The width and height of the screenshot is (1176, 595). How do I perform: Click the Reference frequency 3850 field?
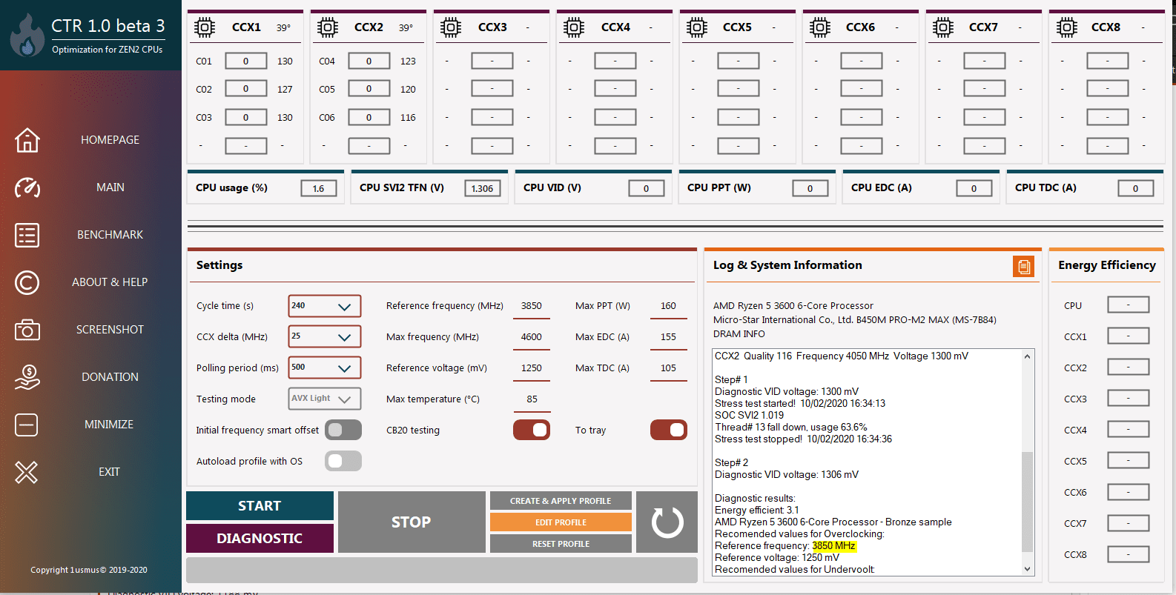532,306
